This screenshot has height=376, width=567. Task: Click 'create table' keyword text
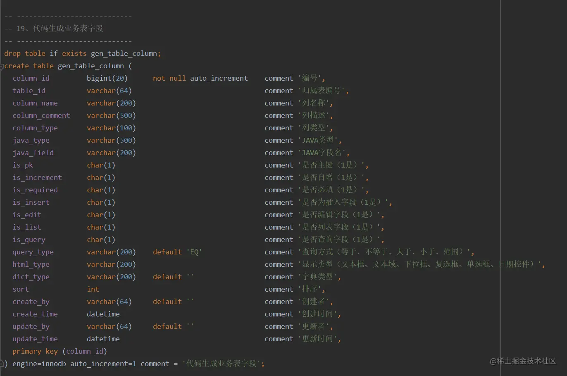click(29, 66)
